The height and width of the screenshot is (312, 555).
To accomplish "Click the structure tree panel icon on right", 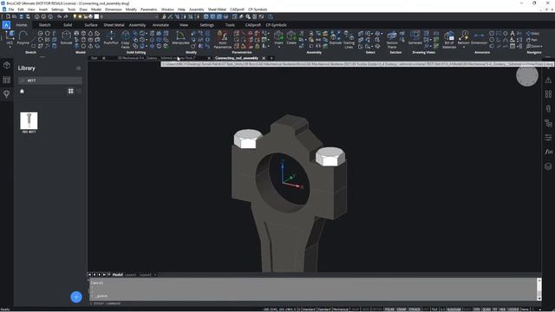I will pos(548,123).
